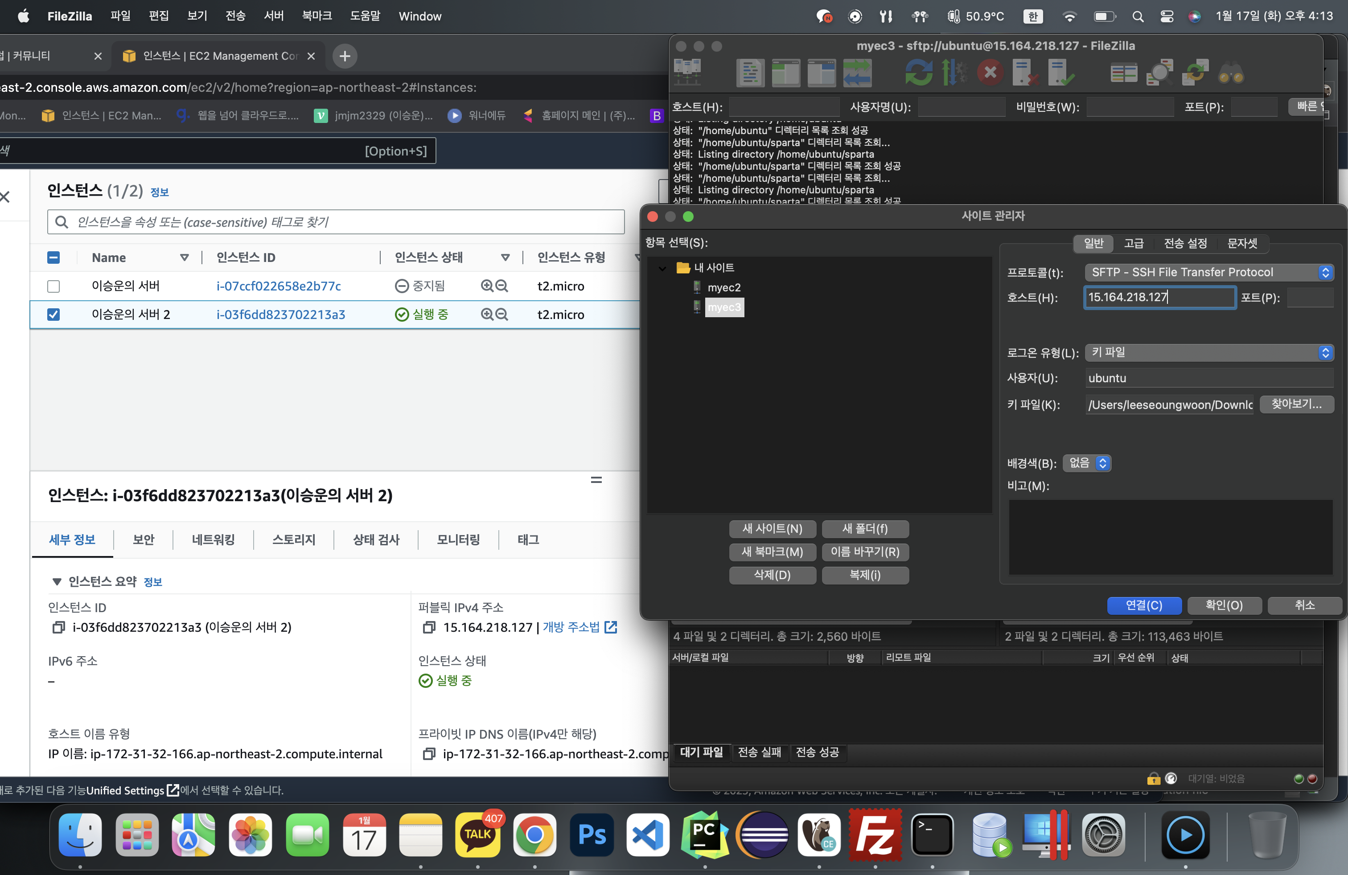Viewport: 1348px width, 875px height.
Task: Sort instances by the Name column arrow
Action: (184, 258)
